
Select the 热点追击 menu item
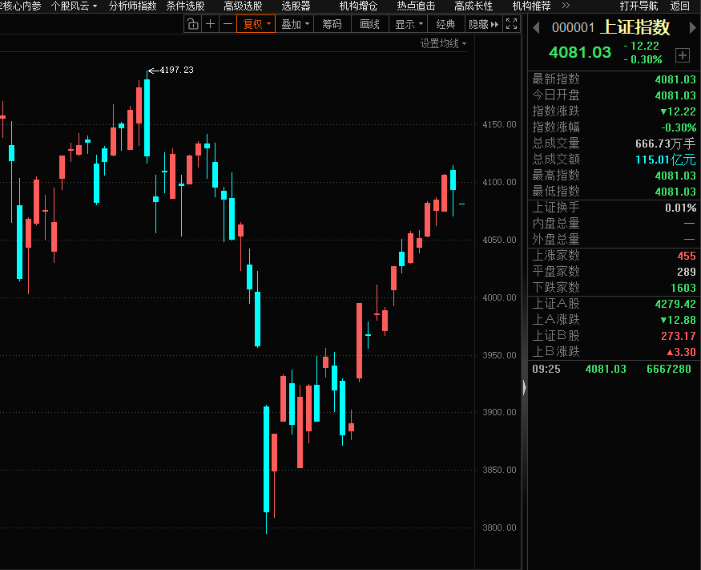click(x=416, y=6)
